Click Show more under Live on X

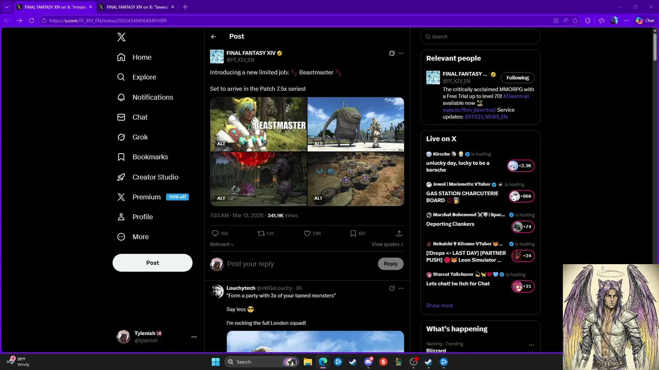click(x=439, y=305)
